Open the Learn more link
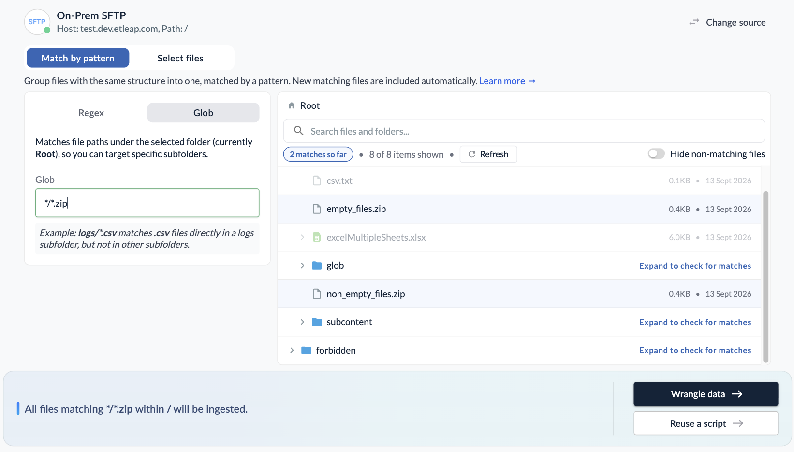Viewport: 794px width, 452px height. tap(507, 81)
